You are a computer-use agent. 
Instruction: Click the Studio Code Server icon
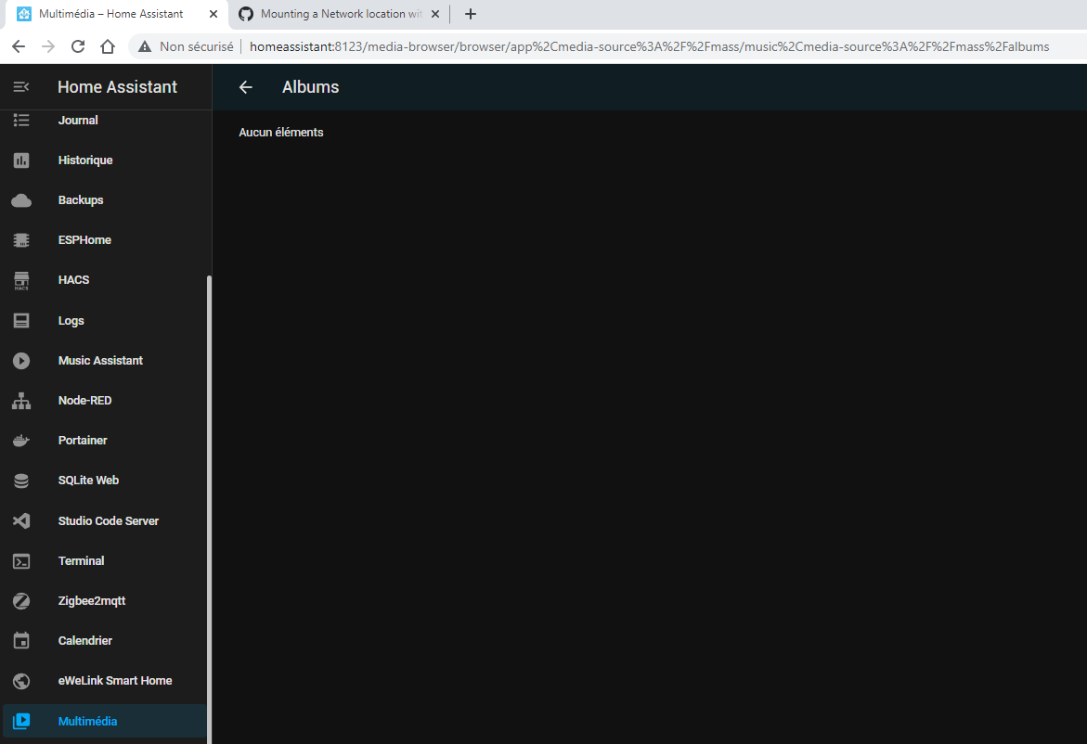pyautogui.click(x=21, y=521)
